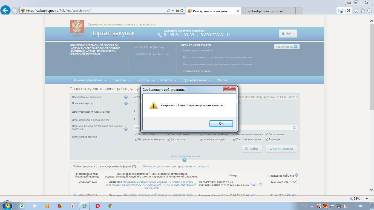Open the Закупки navigation dropdown menu
Image resolution: width=374 pixels, height=210 pixels.
tap(122, 80)
